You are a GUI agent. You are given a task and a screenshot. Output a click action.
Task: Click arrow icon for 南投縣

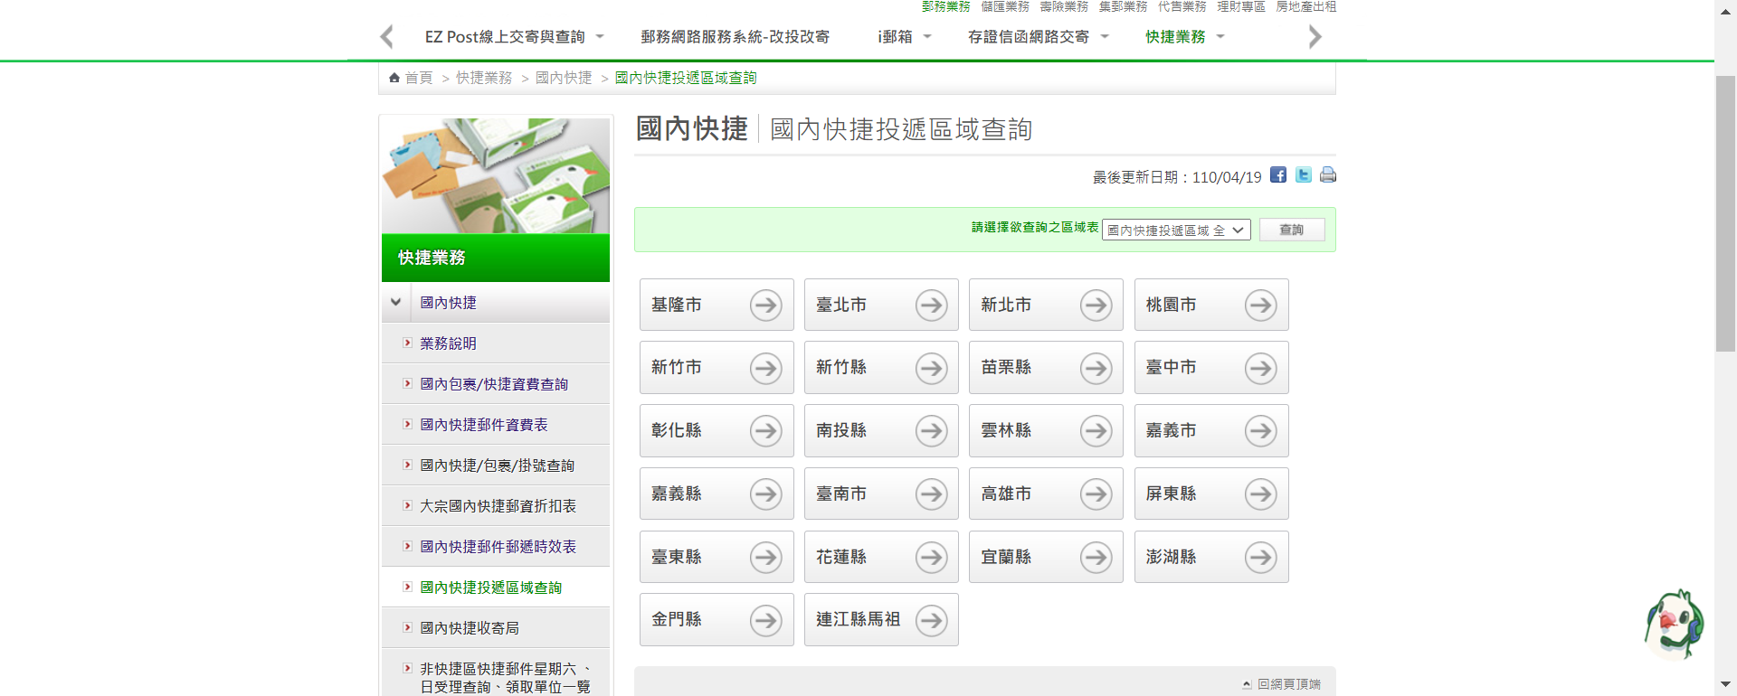pyautogui.click(x=931, y=431)
